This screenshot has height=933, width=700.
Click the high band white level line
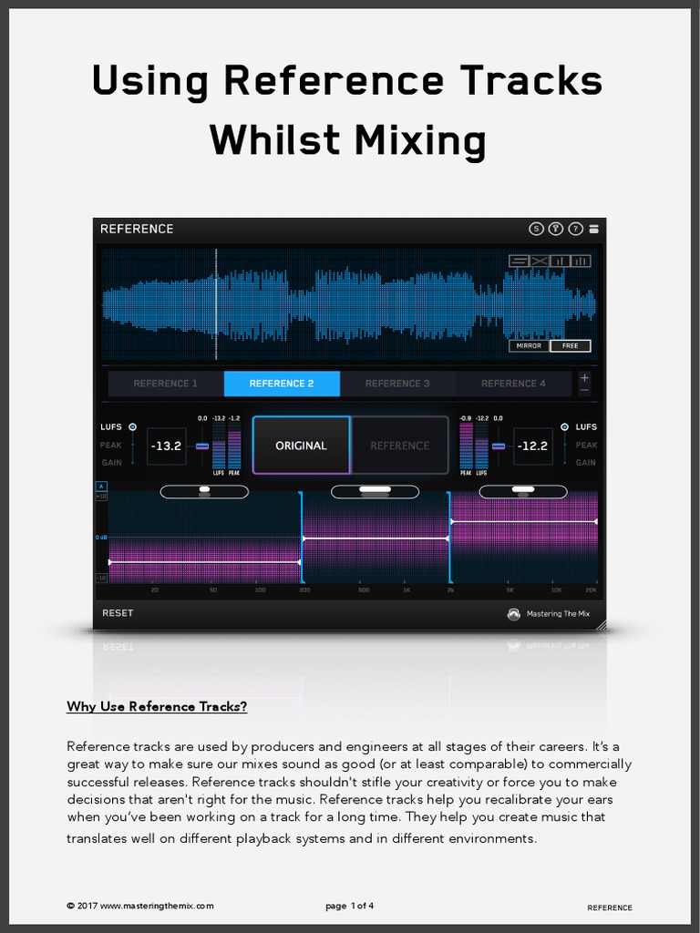524,521
